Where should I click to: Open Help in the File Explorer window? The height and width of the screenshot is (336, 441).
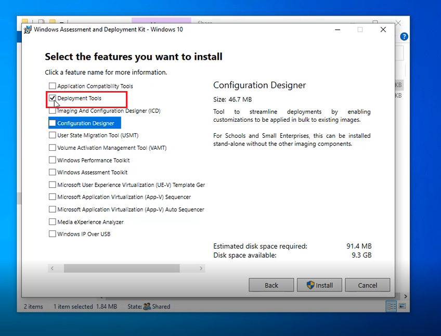[404, 36]
